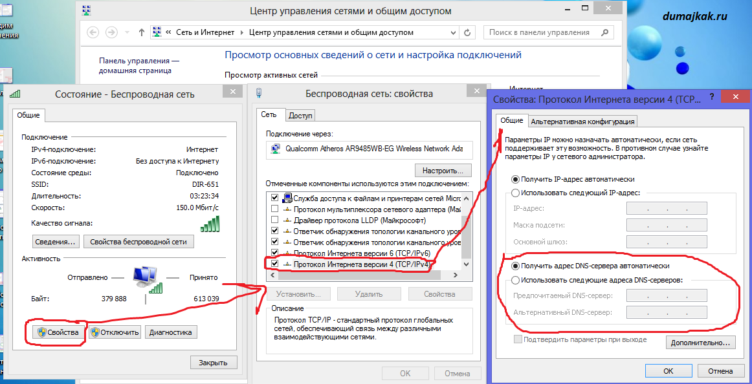This screenshot has height=384, width=752.
Task: Open 'Альтернативная конфигурация' tab
Action: [x=582, y=122]
